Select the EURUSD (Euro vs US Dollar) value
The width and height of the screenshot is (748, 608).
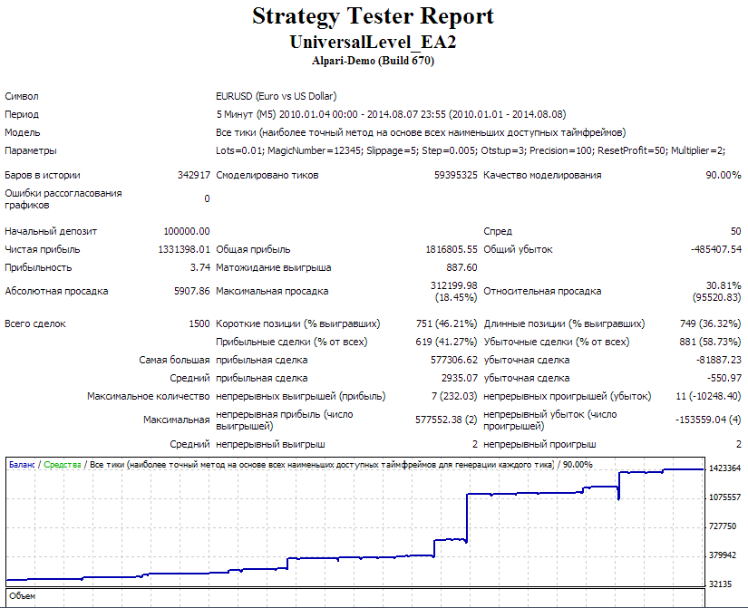(x=277, y=96)
